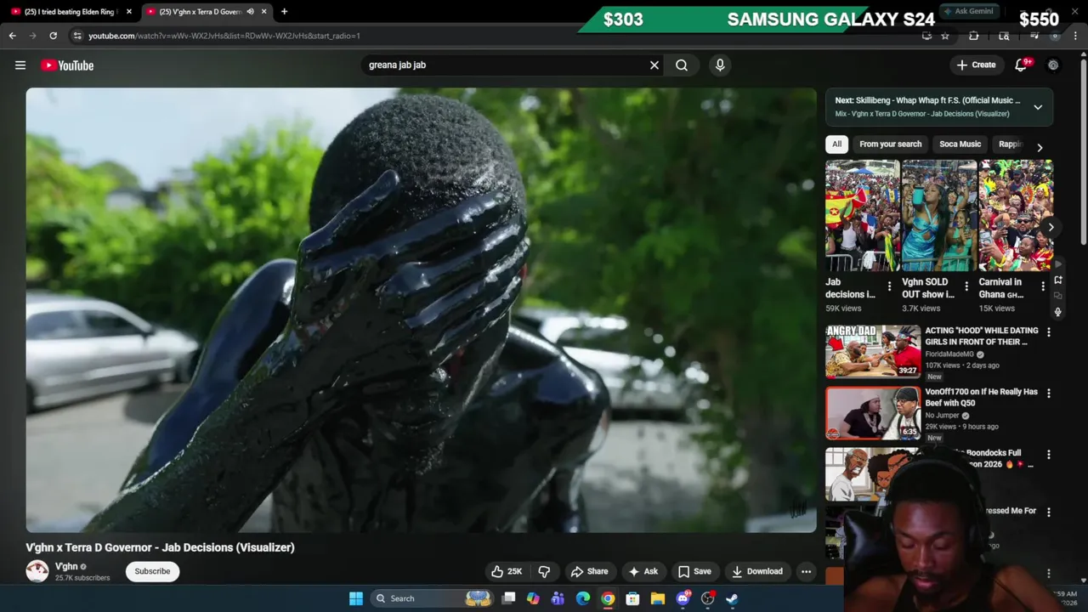Open Discord from the taskbar
The width and height of the screenshot is (1088, 612).
683,598
